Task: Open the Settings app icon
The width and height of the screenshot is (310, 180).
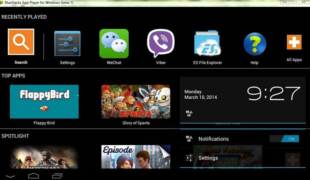Action: [67, 43]
